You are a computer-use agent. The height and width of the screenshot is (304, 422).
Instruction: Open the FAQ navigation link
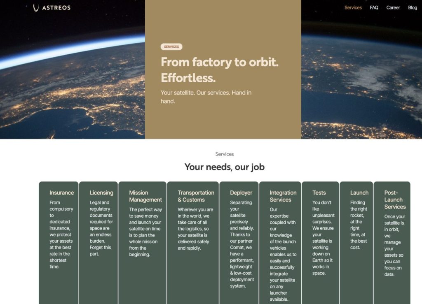[374, 7]
